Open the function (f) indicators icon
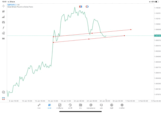Image resolution: width=161 pixels, height=113 pixels. pyautogui.click(x=4, y=28)
